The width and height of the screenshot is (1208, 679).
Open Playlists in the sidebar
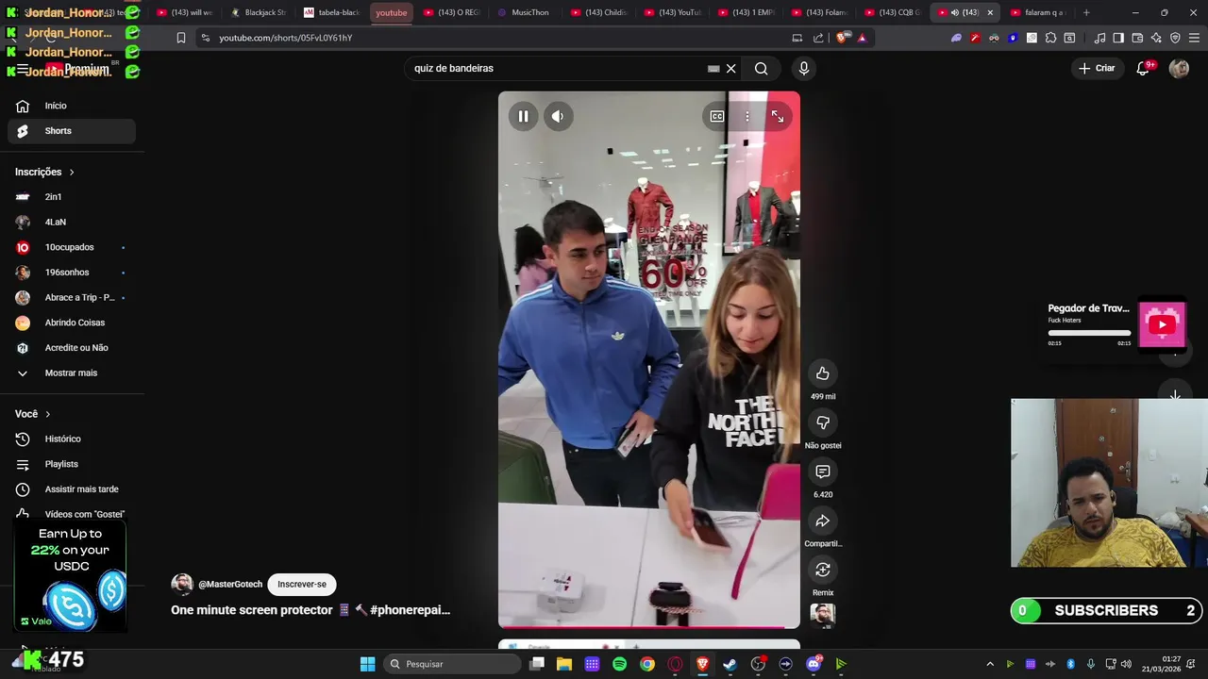(72, 464)
